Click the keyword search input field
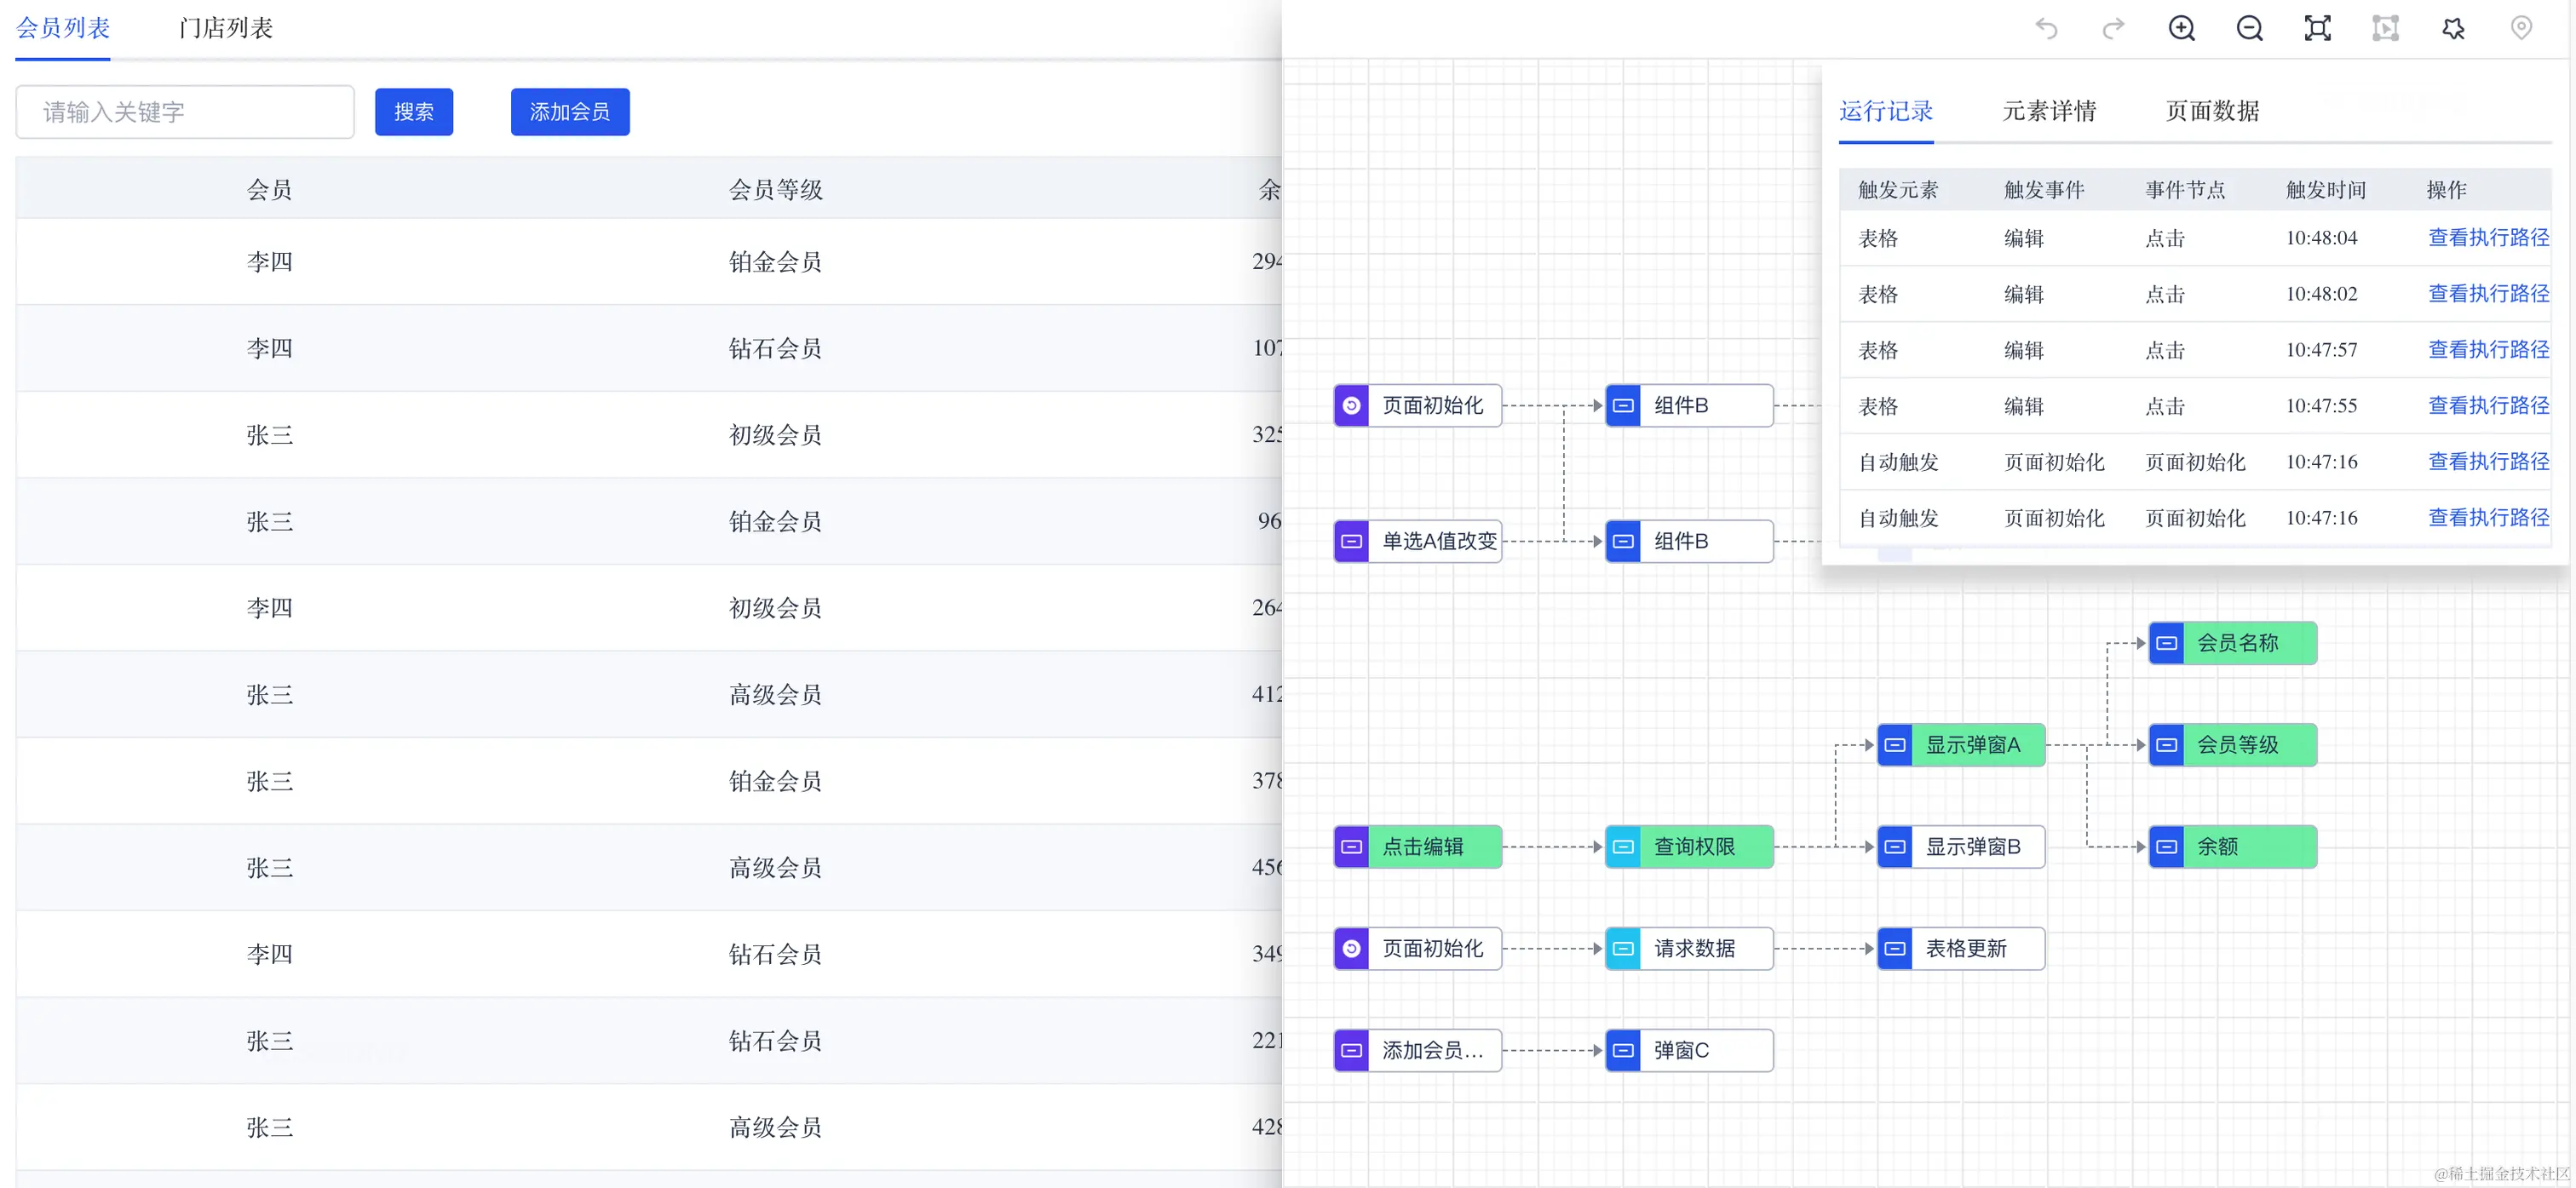 coord(185,112)
